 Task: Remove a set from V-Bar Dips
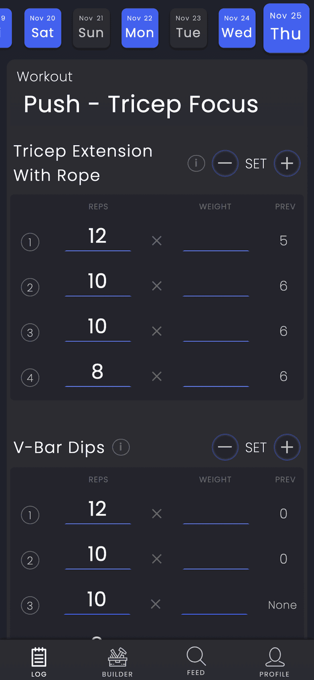[225, 447]
